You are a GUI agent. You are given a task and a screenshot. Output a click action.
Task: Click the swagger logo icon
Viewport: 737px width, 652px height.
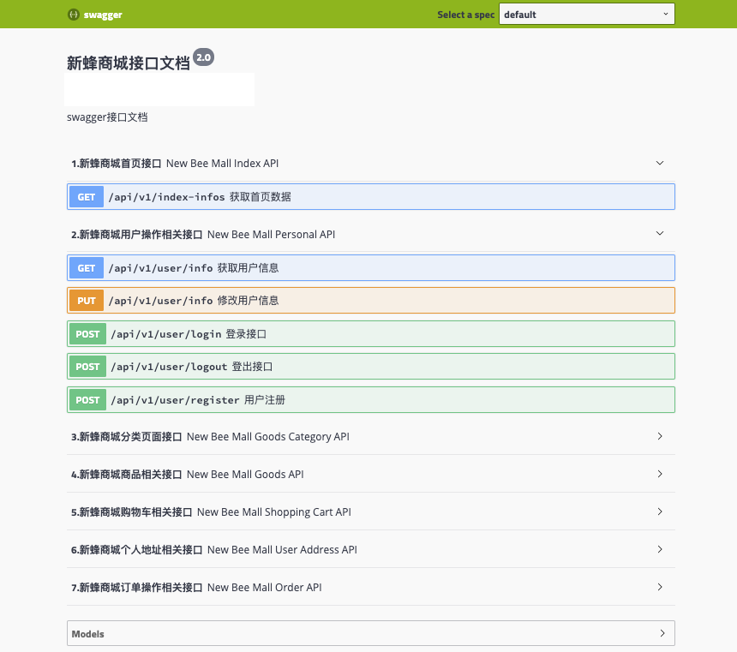point(74,15)
